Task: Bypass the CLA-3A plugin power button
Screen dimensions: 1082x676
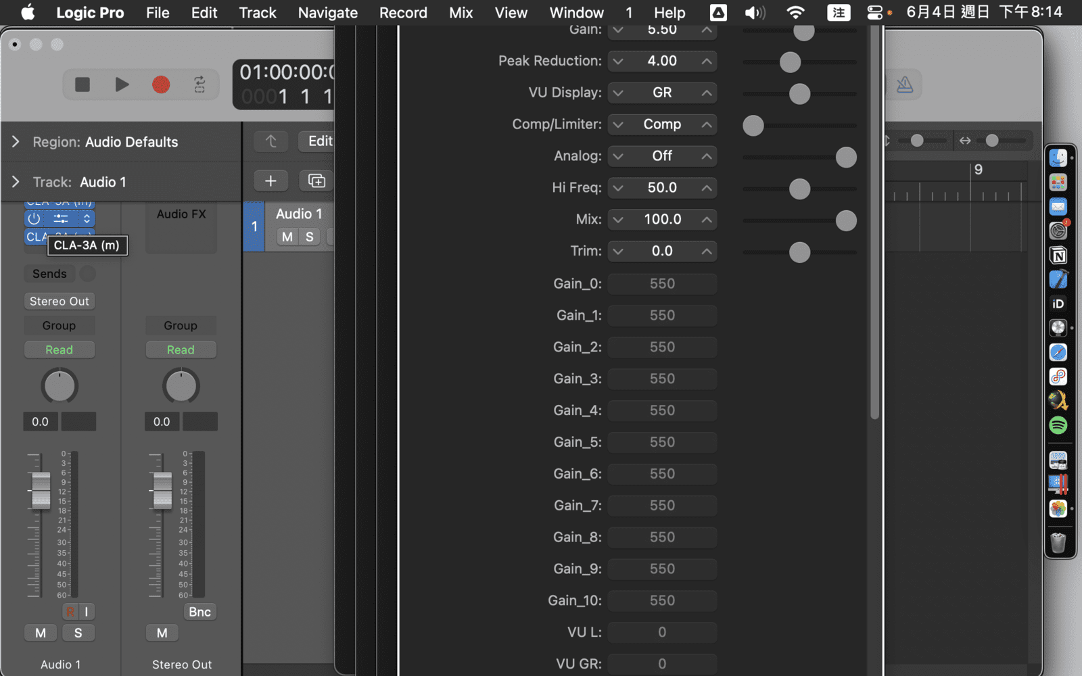Action: [34, 218]
